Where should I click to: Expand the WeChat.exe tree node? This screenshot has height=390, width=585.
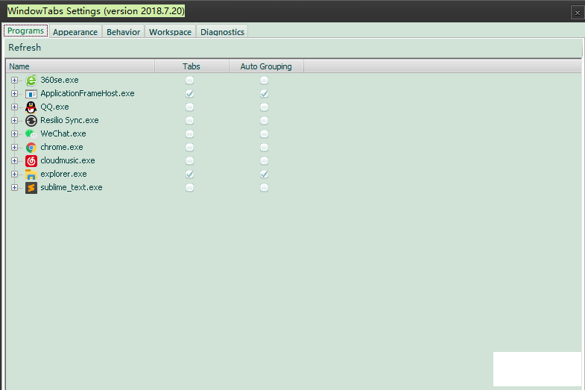click(x=15, y=134)
